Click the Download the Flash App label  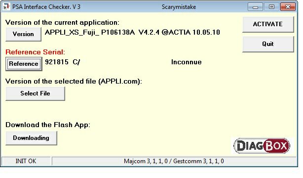(x=48, y=125)
